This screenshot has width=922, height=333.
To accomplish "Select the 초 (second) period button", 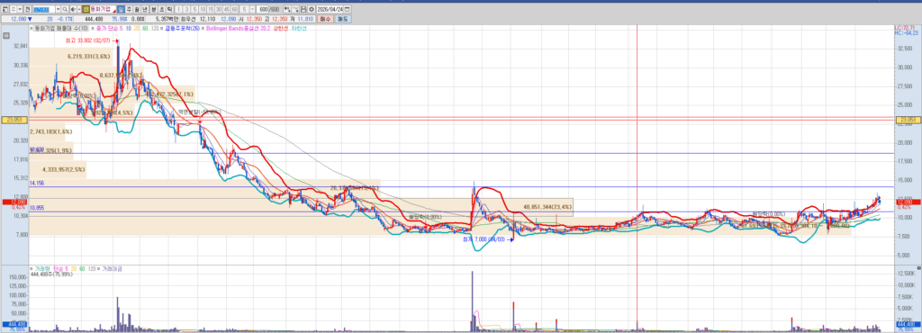I will coord(162,9).
